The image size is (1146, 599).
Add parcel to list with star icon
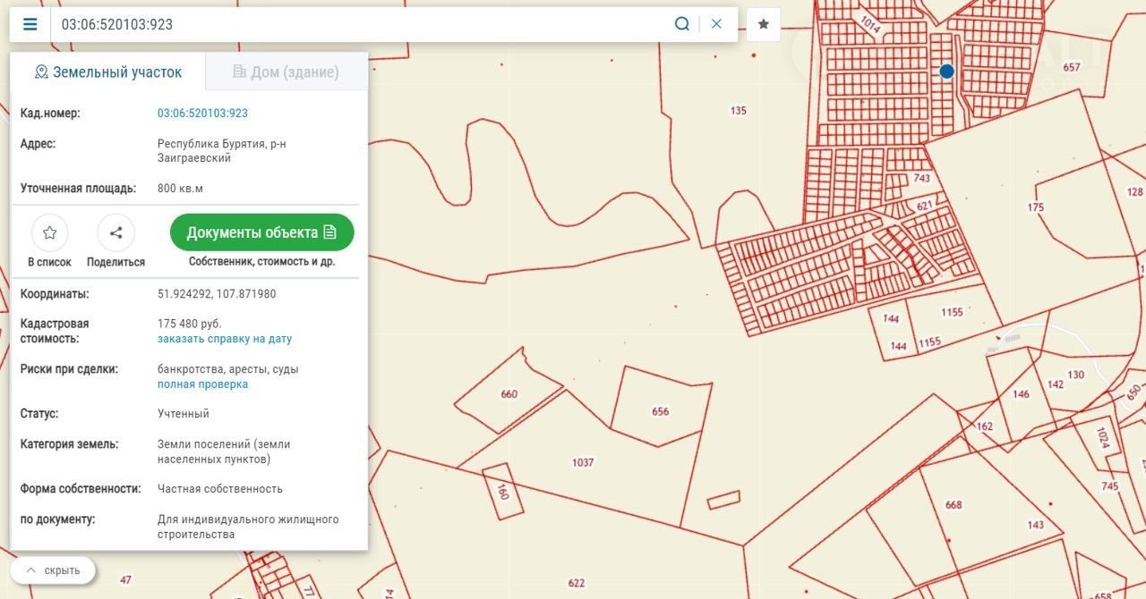pos(49,233)
